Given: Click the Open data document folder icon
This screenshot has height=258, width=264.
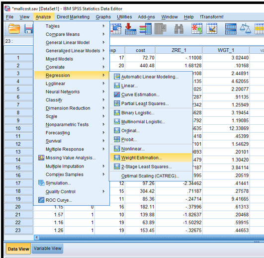Looking at the screenshot, I should tap(14, 29).
